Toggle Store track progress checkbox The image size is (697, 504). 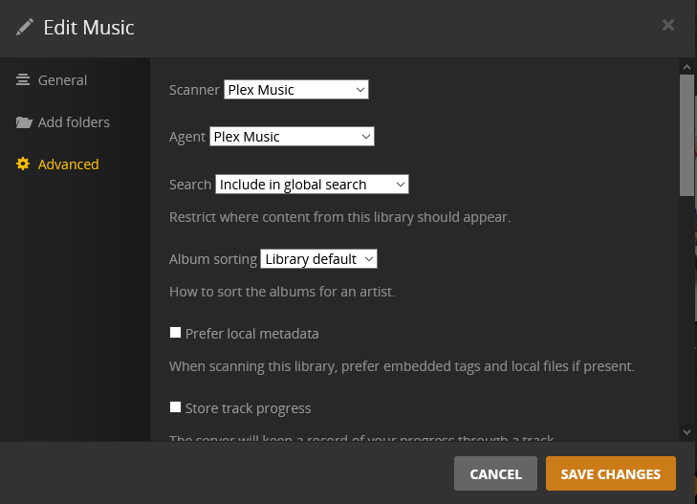(175, 407)
